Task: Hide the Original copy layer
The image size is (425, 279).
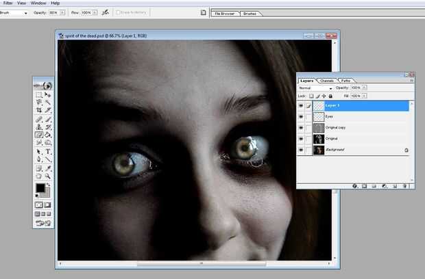Action: [x=301, y=128]
